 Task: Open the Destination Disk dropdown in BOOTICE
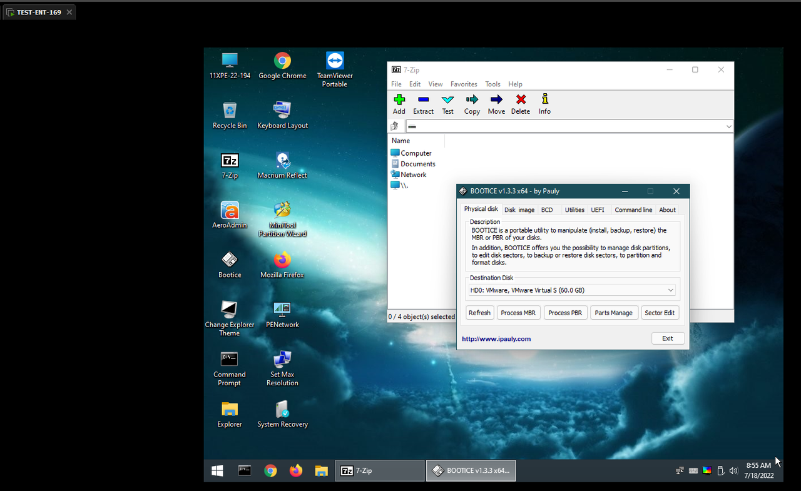pos(670,290)
